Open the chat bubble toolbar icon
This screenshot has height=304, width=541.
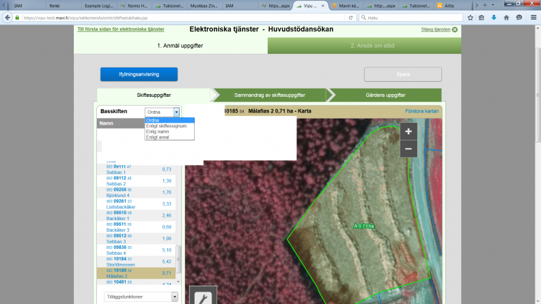[519, 18]
